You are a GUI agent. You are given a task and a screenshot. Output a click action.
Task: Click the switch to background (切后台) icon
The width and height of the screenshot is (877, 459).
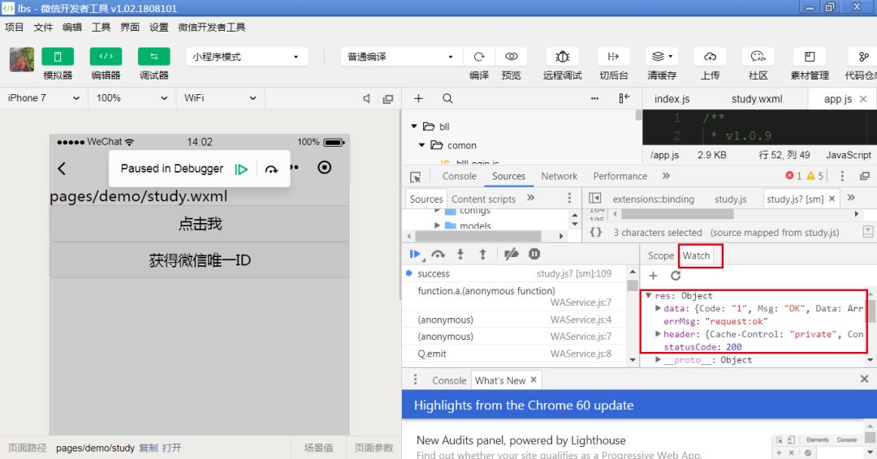[613, 57]
